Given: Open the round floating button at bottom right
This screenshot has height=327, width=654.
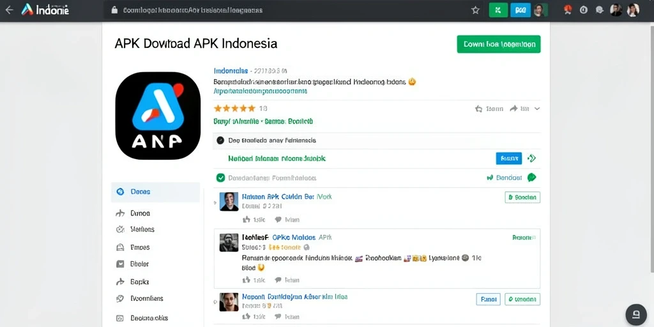Looking at the screenshot, I should point(636,314).
